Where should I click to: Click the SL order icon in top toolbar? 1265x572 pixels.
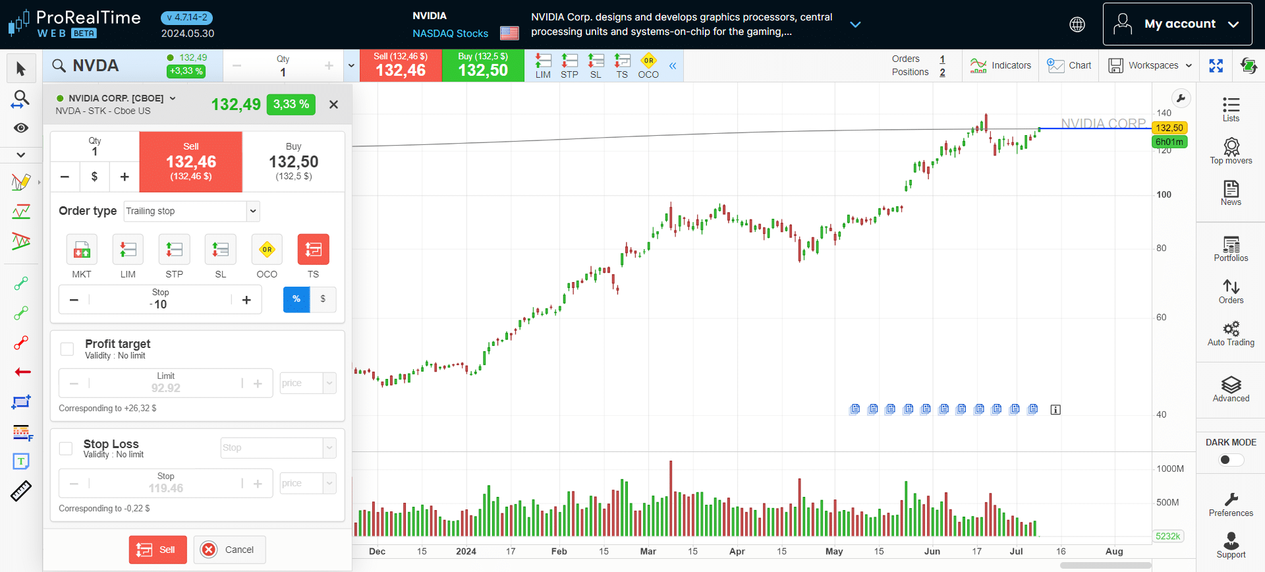(596, 66)
